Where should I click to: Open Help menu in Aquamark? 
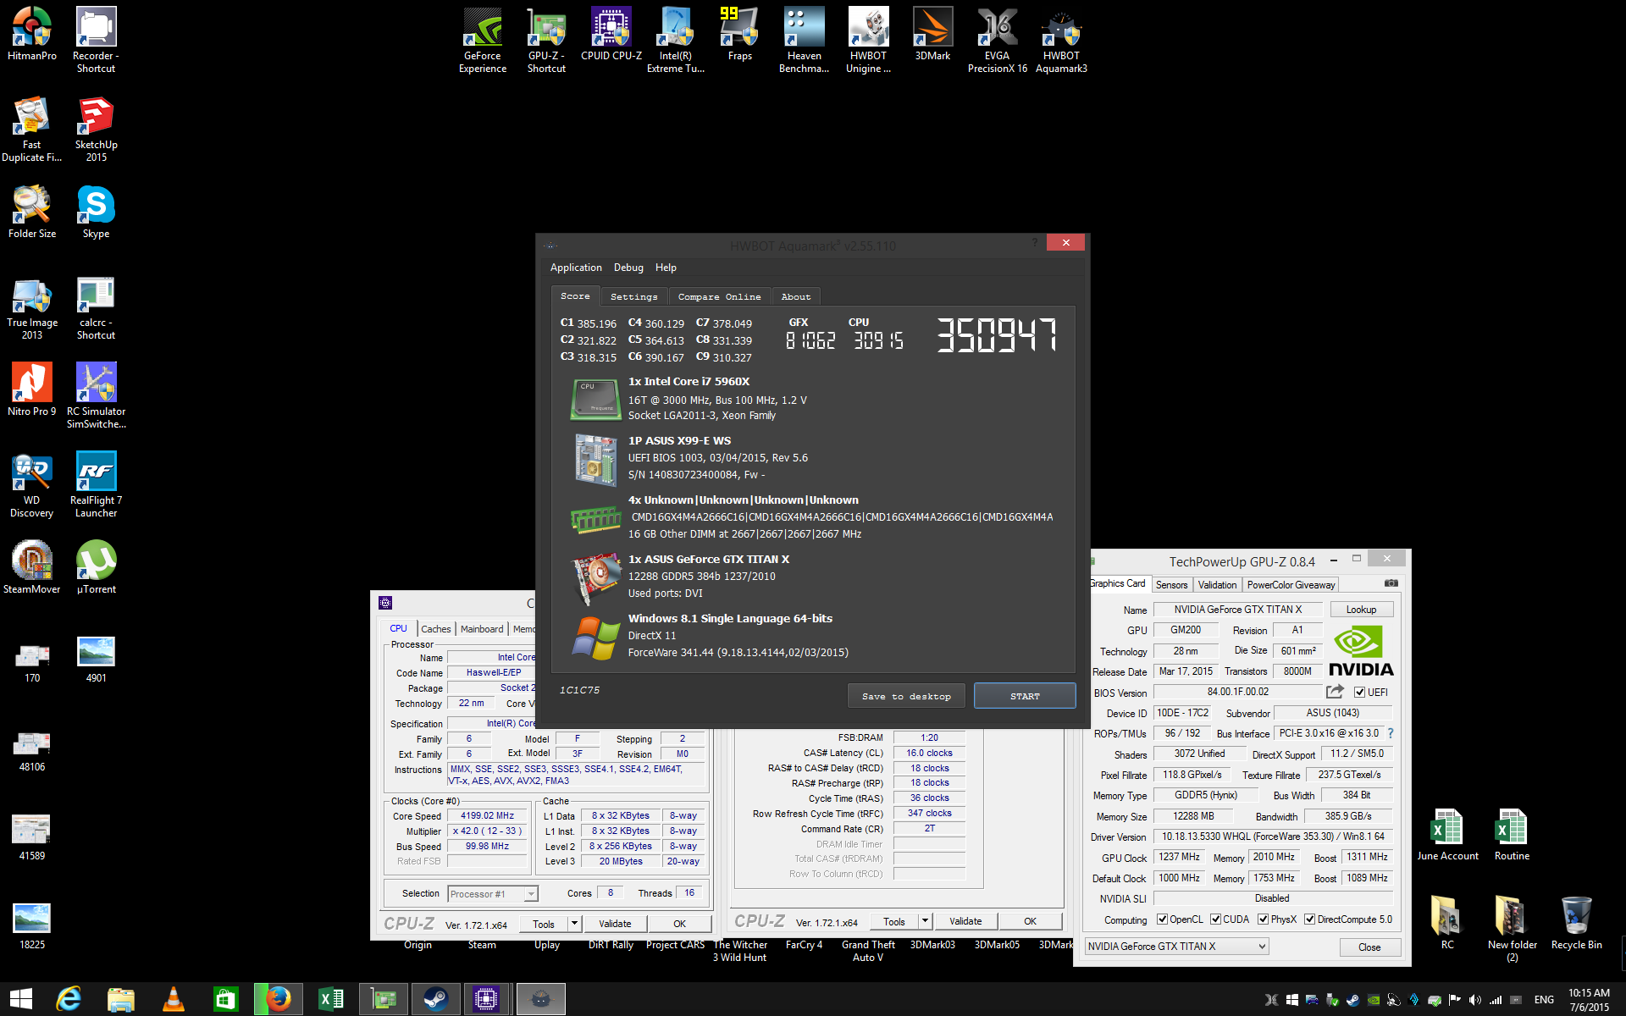(666, 268)
